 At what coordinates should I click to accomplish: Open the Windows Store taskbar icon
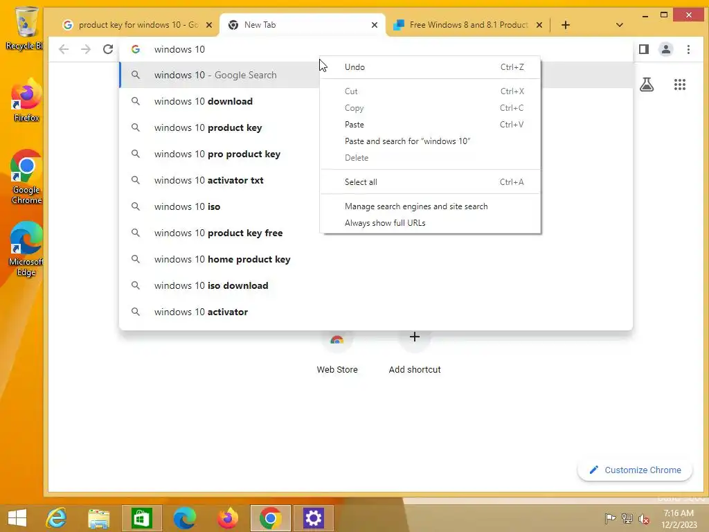(141, 518)
